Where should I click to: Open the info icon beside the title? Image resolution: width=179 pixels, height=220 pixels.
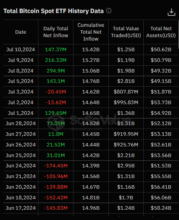(109, 11)
